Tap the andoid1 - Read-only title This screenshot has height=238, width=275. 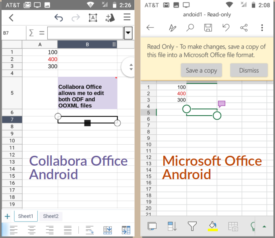[x=207, y=15]
